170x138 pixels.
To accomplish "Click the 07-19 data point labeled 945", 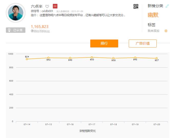I will [135, 58].
